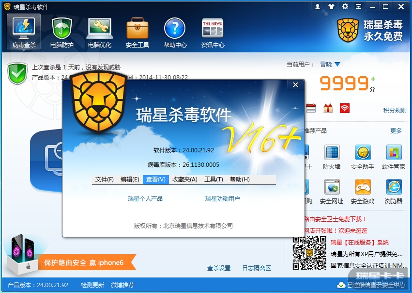The width and height of the screenshot is (412, 293).
Task: Open the 查杀设置 scan settings link
Action: click(x=219, y=268)
